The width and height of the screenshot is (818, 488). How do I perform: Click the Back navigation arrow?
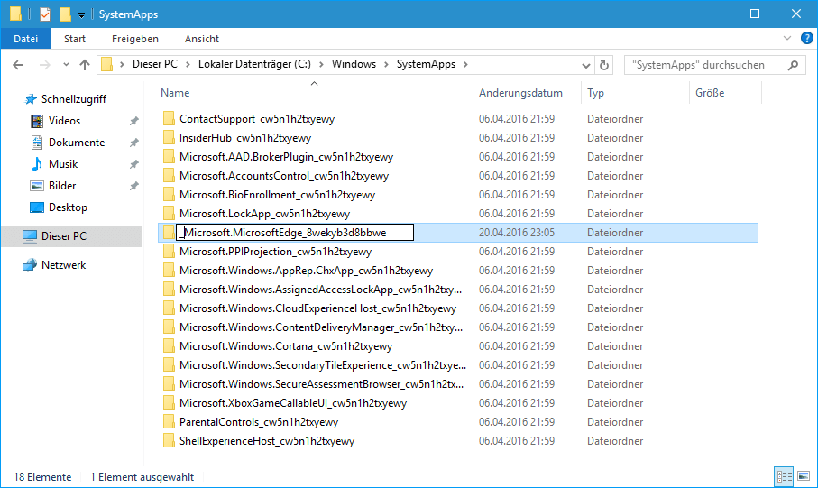tap(18, 65)
